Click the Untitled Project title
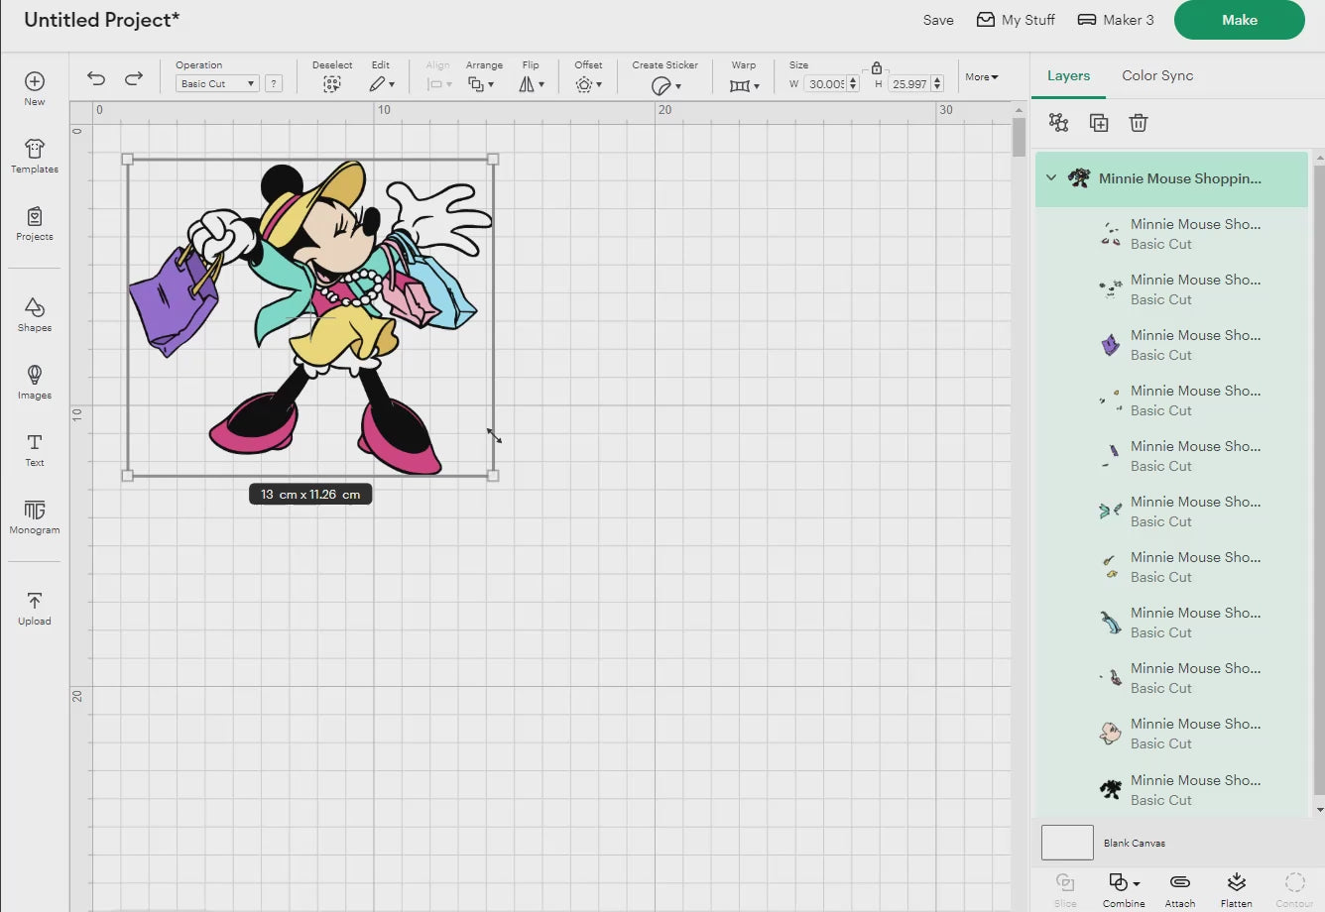Viewport: 1325px width, 912px height. click(102, 20)
